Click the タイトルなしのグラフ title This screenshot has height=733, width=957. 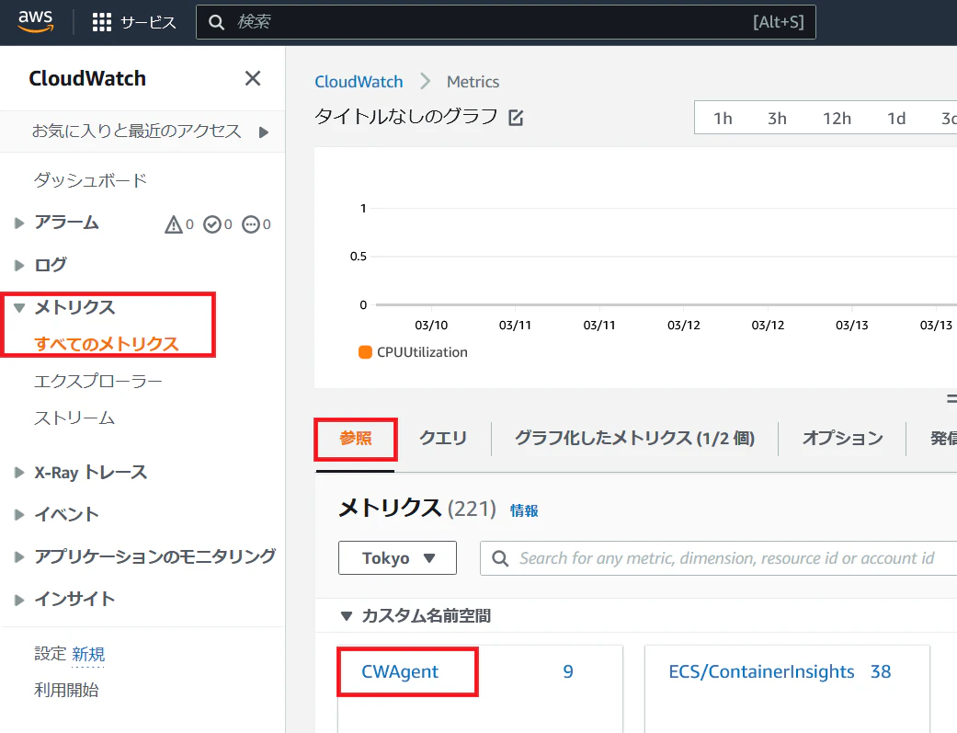click(405, 117)
